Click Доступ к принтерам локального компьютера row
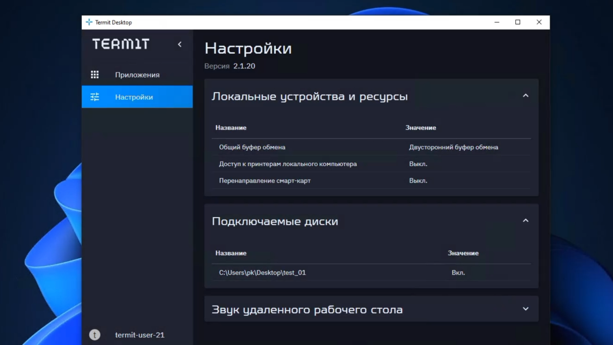Screen dimensions: 613x345 pyautogui.click(x=371, y=164)
